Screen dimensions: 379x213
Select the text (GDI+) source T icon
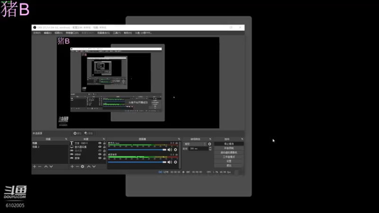point(72,143)
